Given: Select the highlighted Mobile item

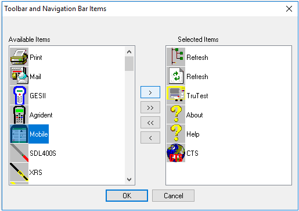Looking at the screenshot, I should [x=29, y=134].
